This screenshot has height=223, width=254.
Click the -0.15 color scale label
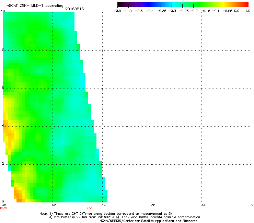coord(206,11)
